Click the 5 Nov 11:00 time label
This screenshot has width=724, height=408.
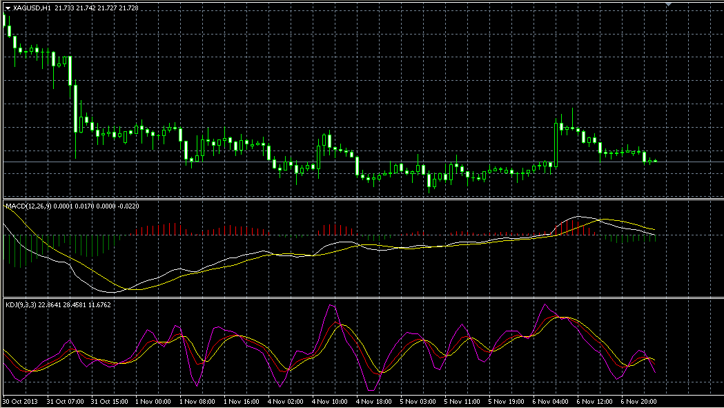462,402
